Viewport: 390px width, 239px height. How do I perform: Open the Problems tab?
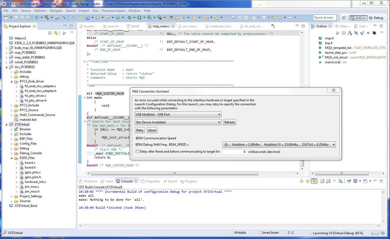[88, 181]
